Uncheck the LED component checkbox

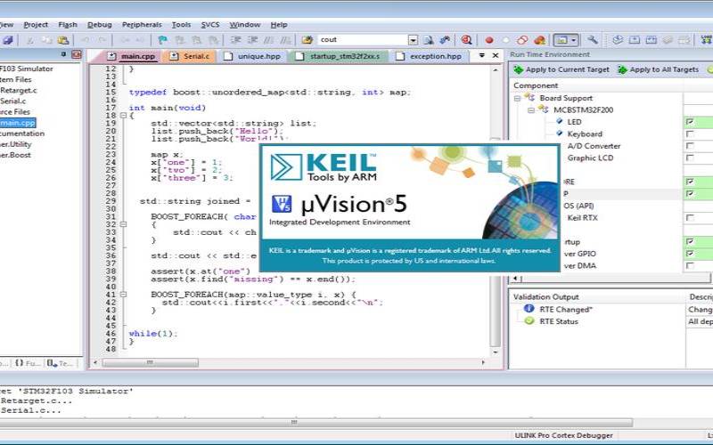pos(690,122)
